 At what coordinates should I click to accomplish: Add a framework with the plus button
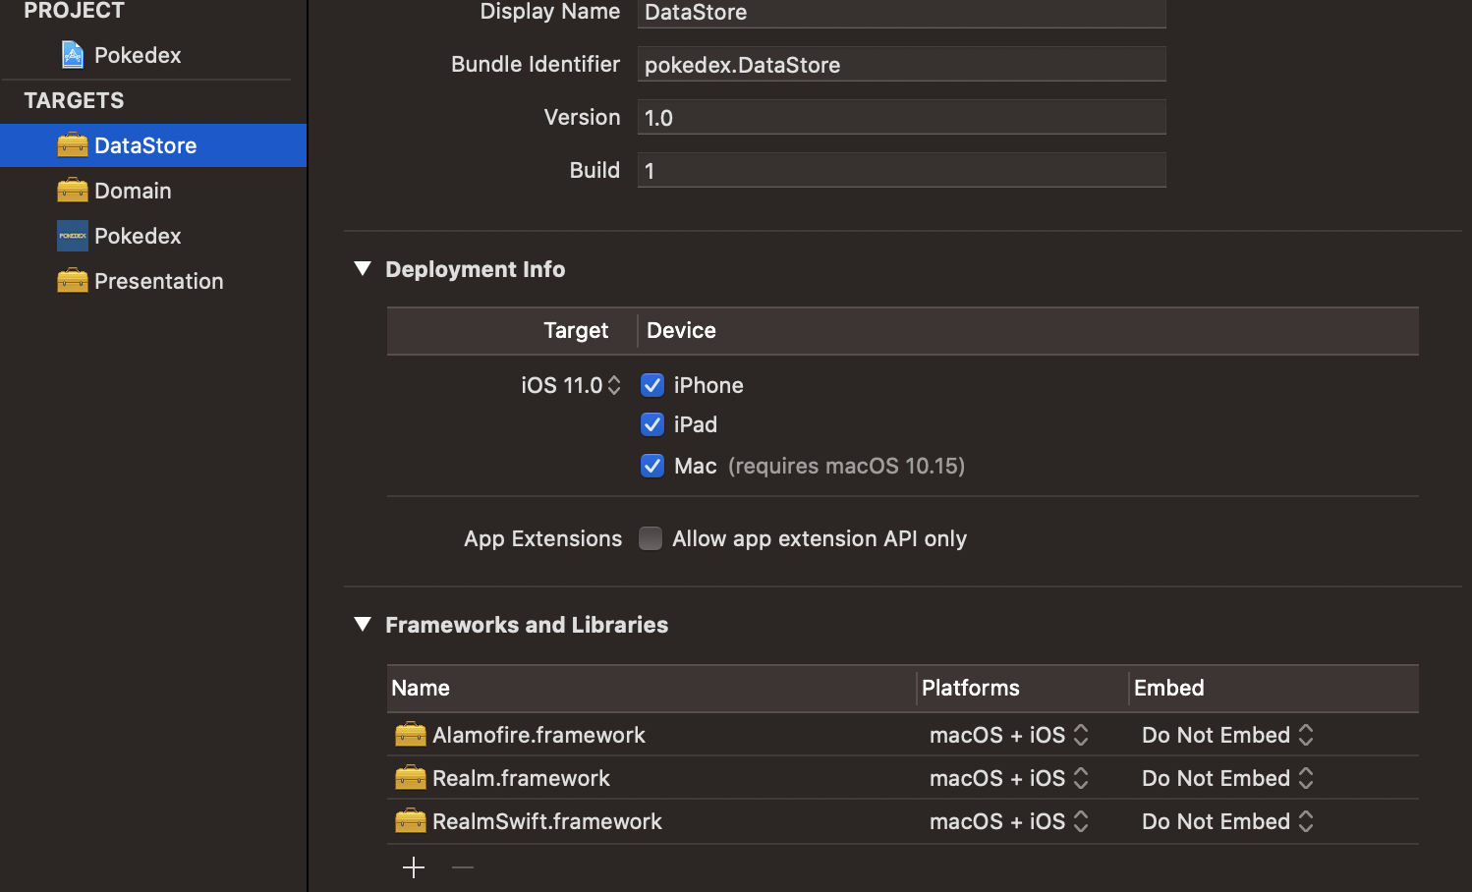(413, 867)
